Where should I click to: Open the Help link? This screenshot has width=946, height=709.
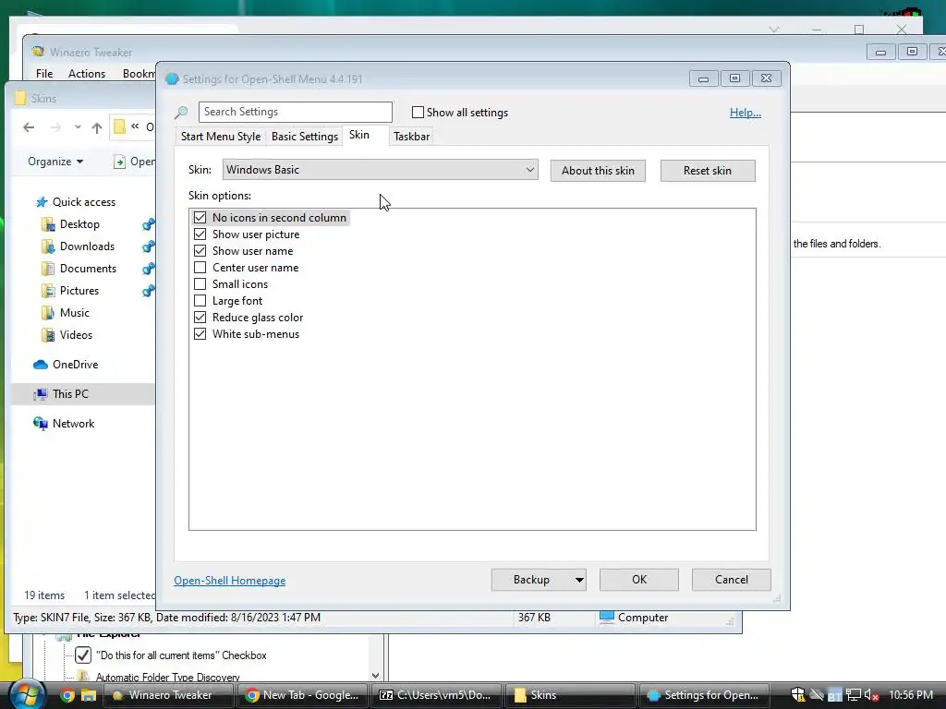tap(746, 113)
